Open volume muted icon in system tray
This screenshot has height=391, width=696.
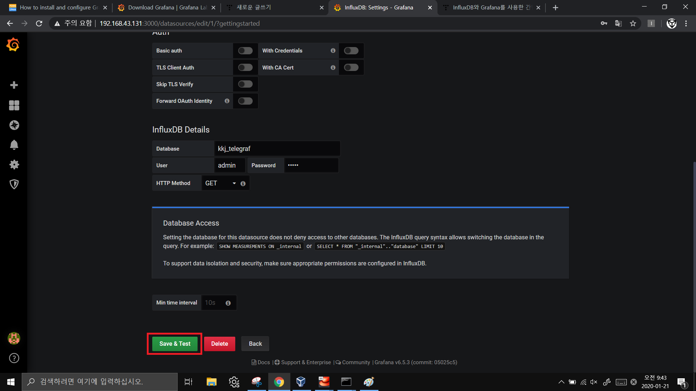594,382
